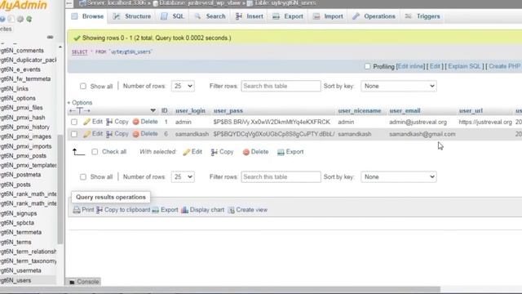Viewport: 522px width, 294px height.
Task: Click Export in the With selected actions
Action: coord(290,152)
